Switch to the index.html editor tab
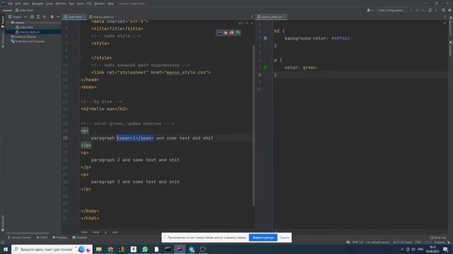 (74, 17)
